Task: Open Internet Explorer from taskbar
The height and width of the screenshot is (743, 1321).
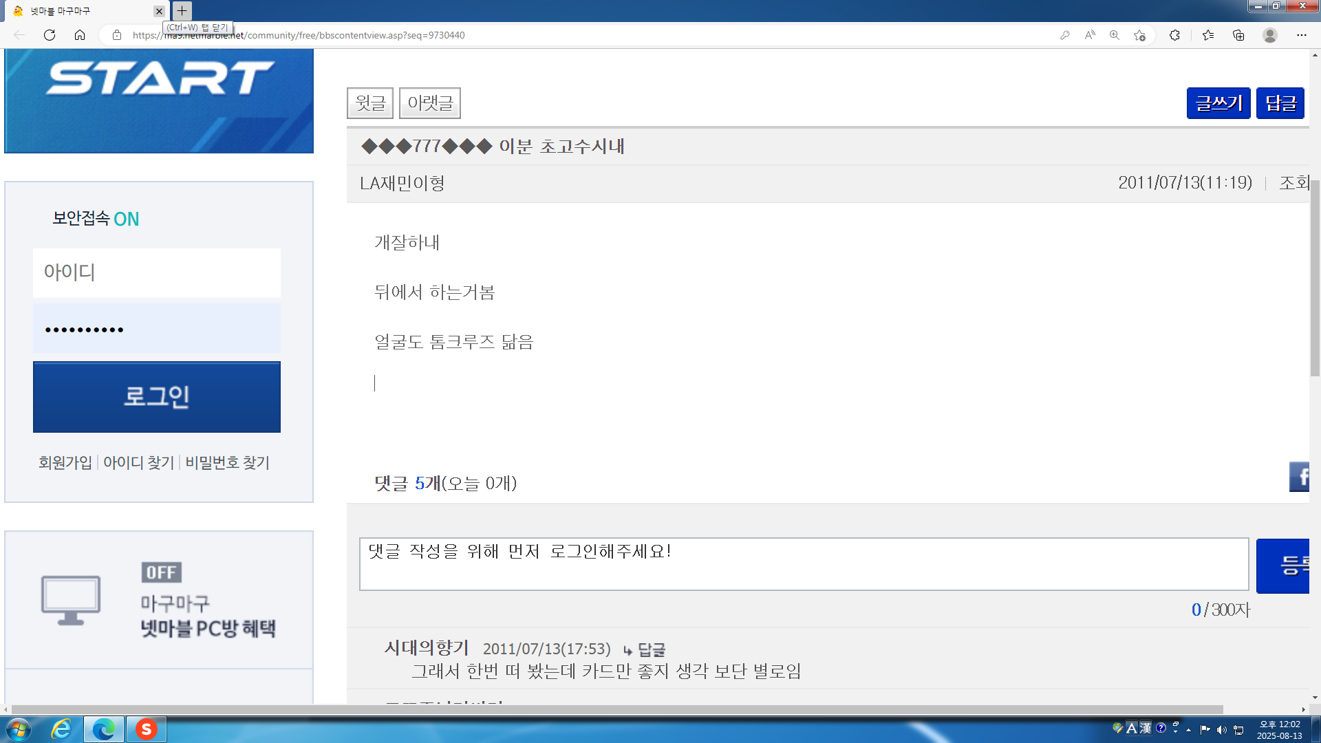Action: (x=62, y=729)
